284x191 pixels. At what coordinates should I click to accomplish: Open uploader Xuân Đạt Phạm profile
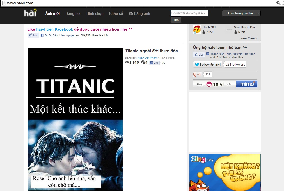(x=147, y=58)
